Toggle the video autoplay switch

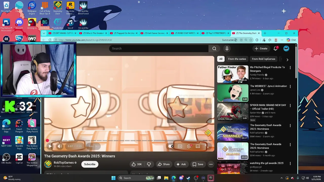coord(171,146)
